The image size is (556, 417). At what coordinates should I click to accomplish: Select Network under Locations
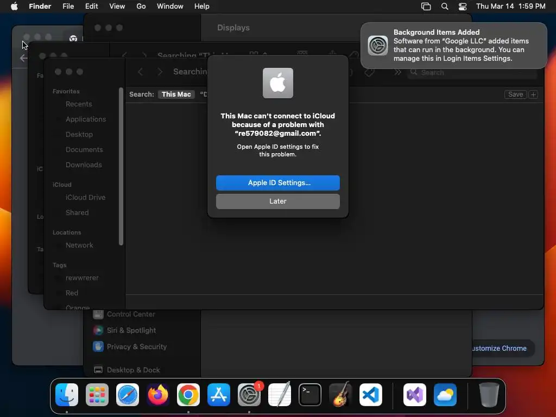tap(79, 245)
